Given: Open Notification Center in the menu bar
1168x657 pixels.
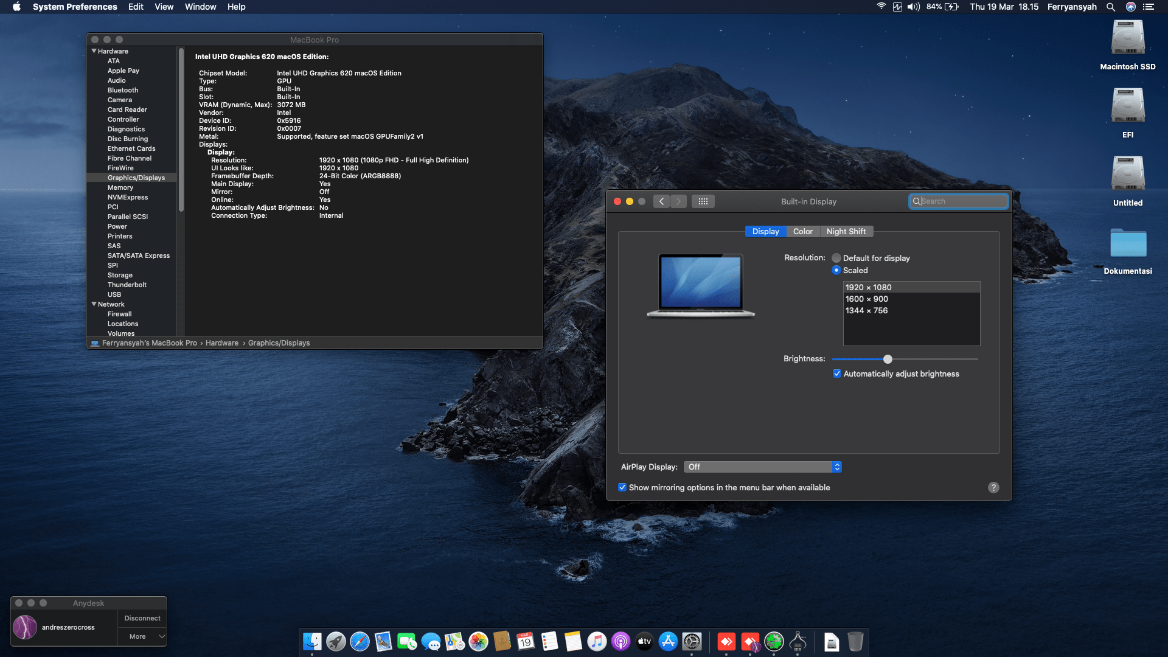Looking at the screenshot, I should pyautogui.click(x=1149, y=7).
